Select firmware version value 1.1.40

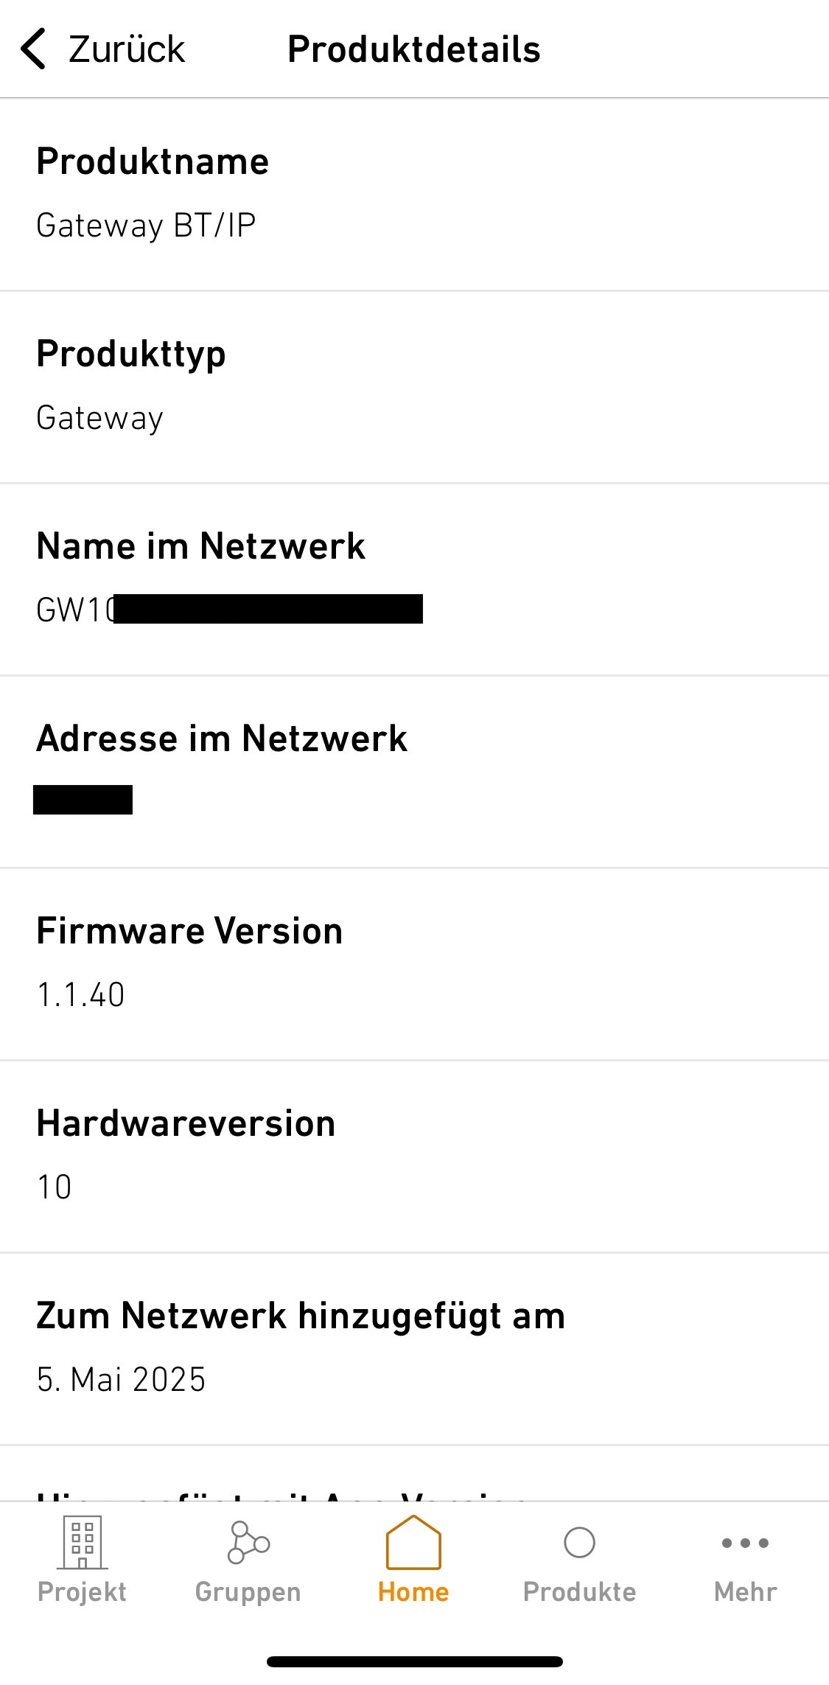click(81, 995)
